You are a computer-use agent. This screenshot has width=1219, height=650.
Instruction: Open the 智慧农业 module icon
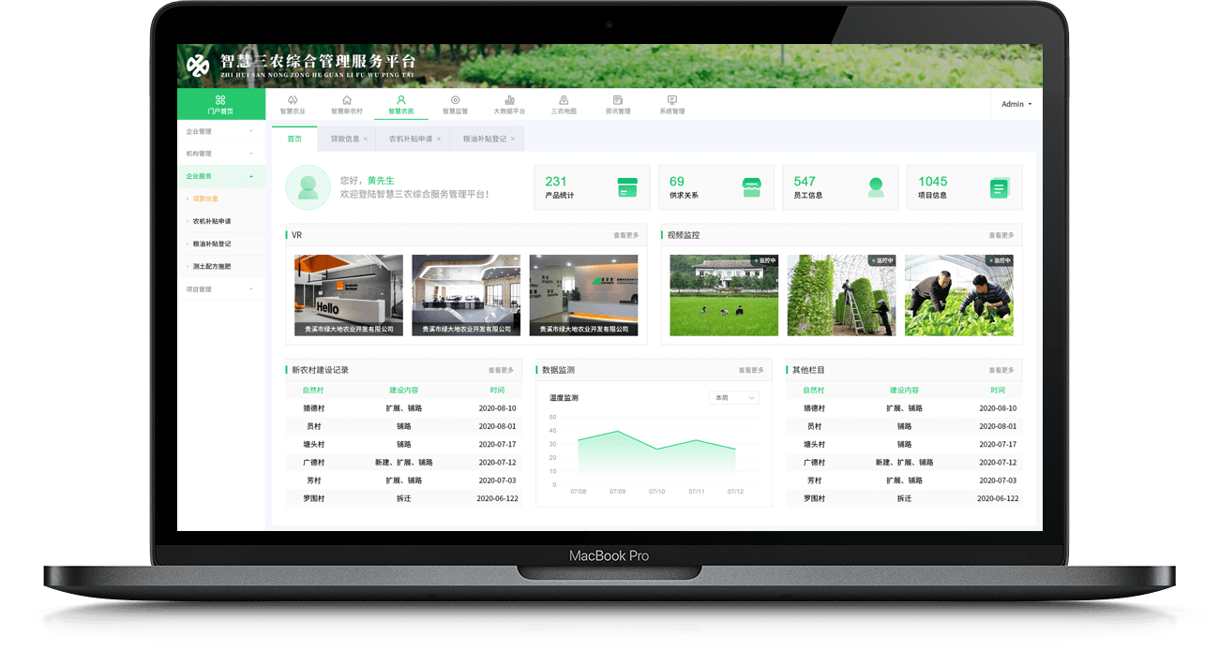coord(293,100)
